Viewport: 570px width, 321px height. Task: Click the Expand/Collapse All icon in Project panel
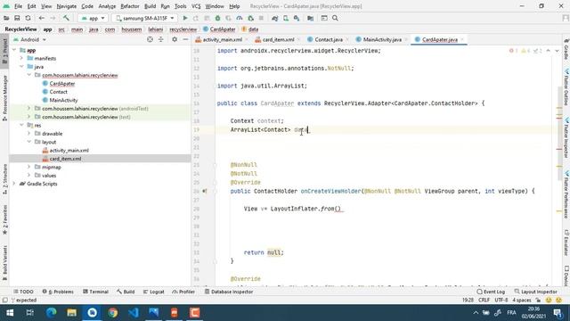pos(160,39)
